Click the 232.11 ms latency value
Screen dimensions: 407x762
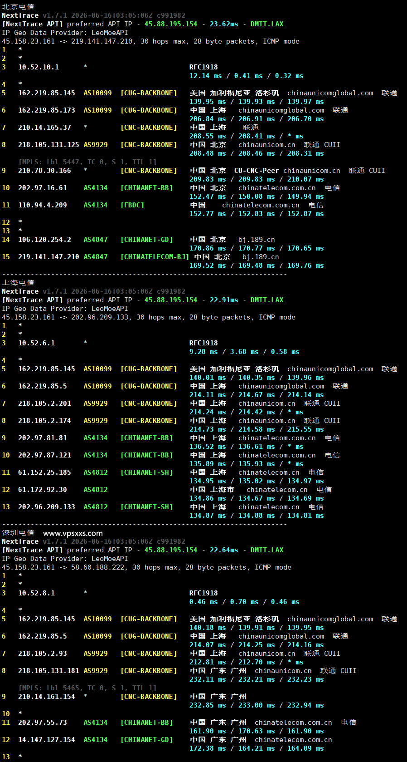tap(208, 679)
